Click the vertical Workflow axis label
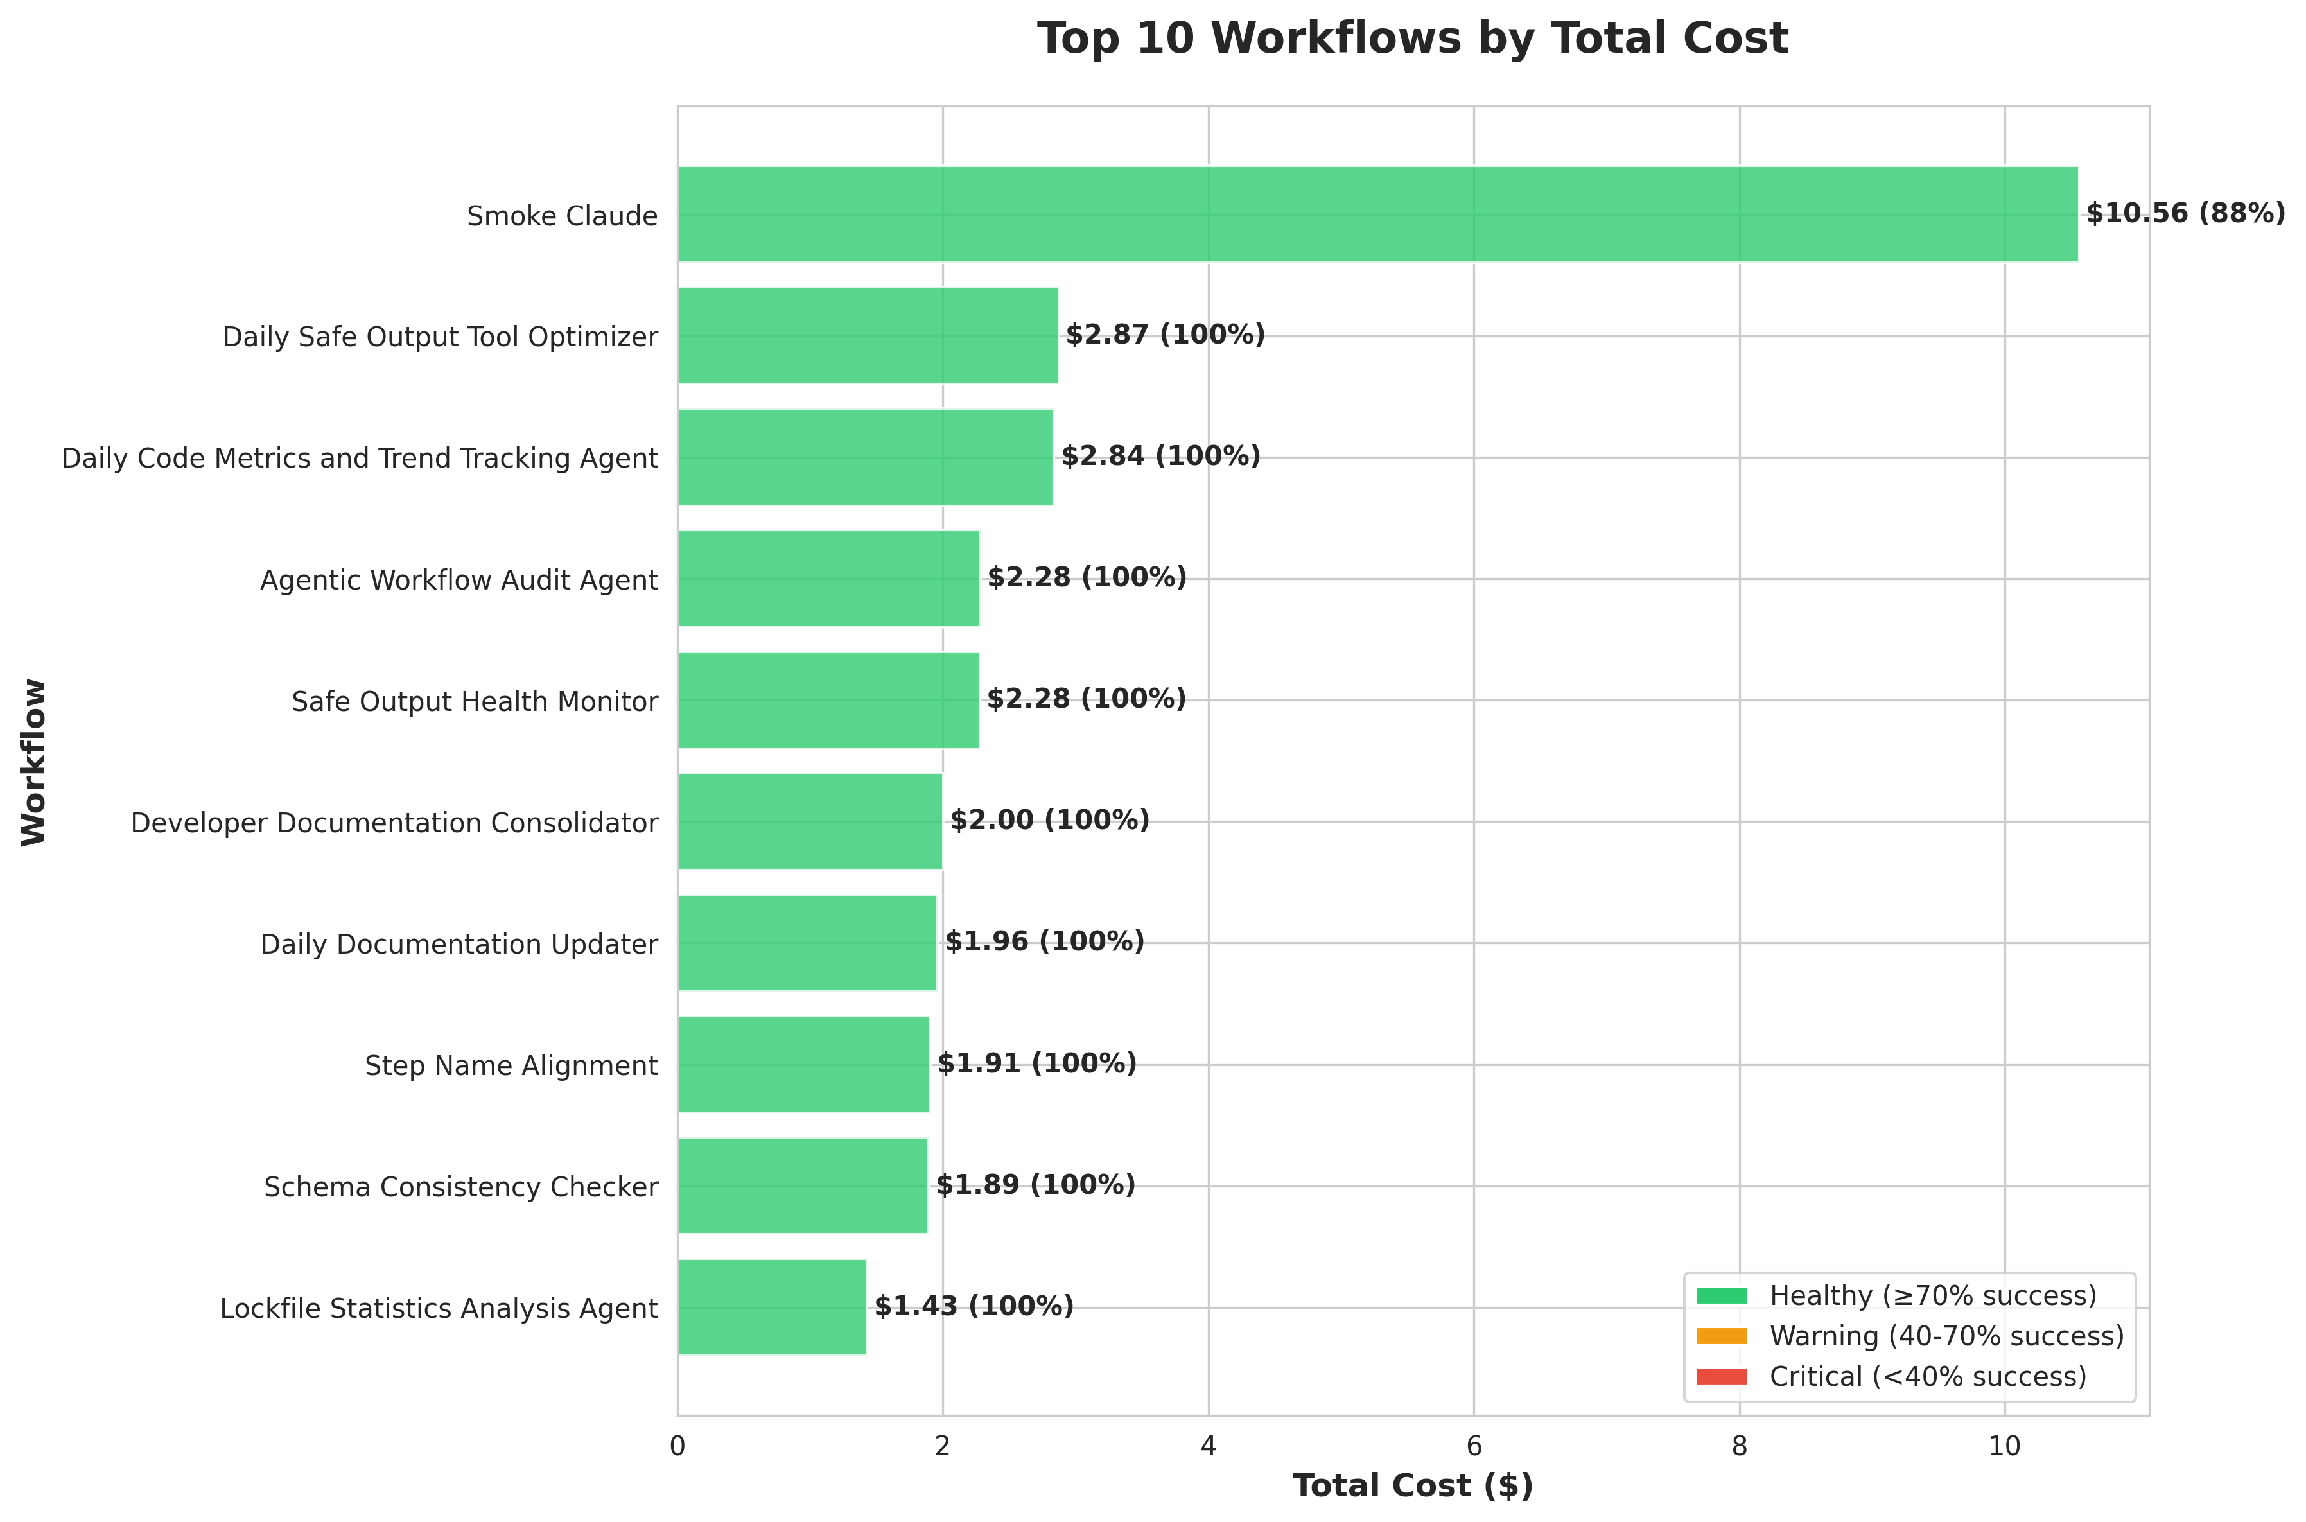The image size is (2306, 1522). [x=34, y=762]
